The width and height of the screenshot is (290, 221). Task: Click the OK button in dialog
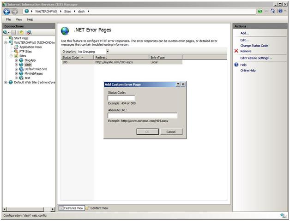pos(147,132)
